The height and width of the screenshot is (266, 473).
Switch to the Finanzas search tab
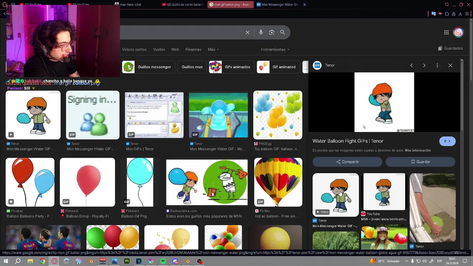tap(193, 50)
